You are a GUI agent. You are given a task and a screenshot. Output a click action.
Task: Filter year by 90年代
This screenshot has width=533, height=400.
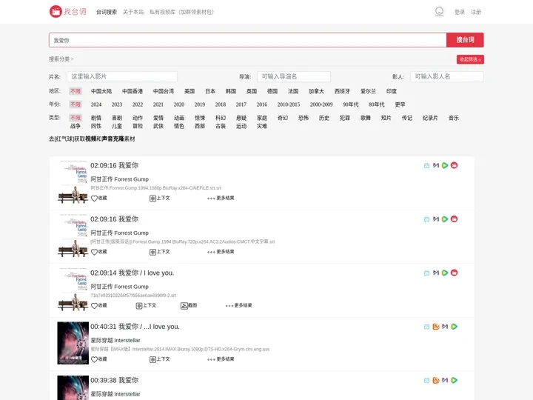click(350, 104)
